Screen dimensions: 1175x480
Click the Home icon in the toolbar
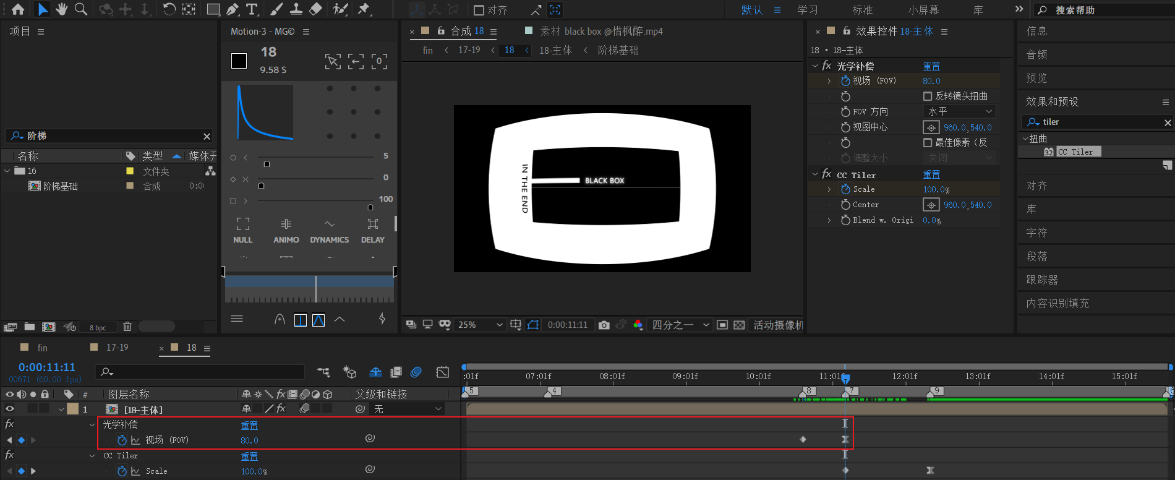[18, 9]
